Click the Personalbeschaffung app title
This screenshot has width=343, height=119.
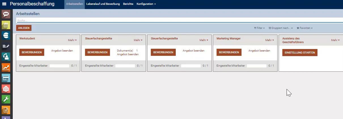click(32, 4)
